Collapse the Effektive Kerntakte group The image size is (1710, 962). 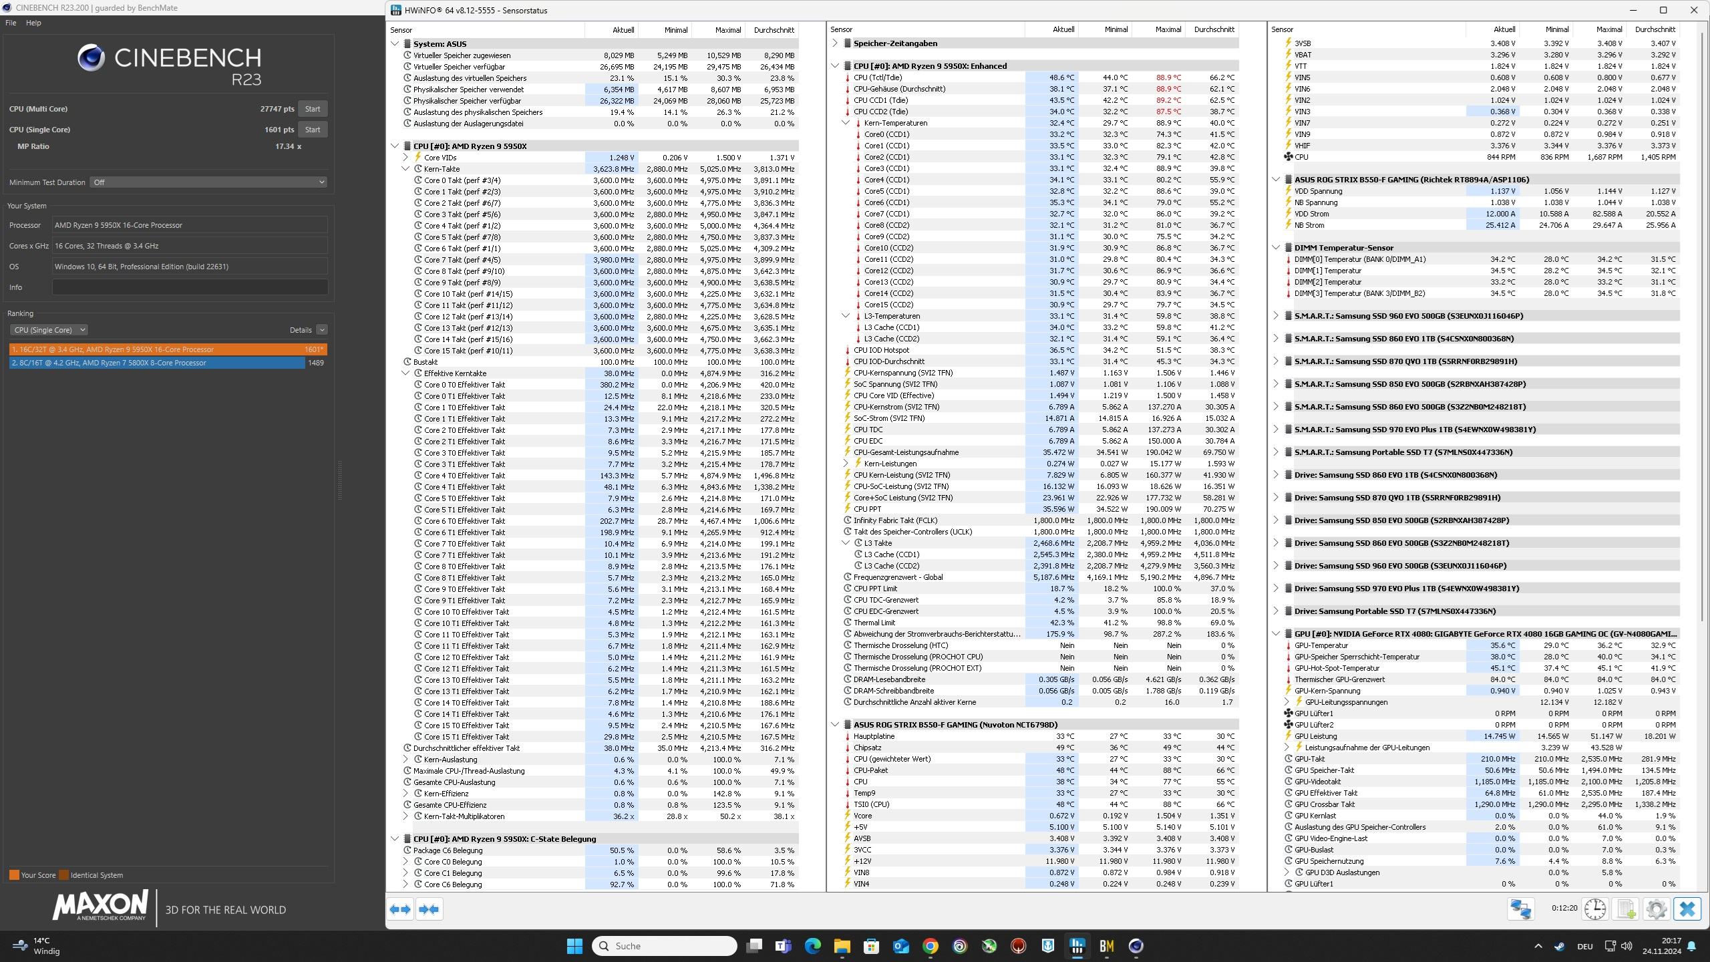405,373
